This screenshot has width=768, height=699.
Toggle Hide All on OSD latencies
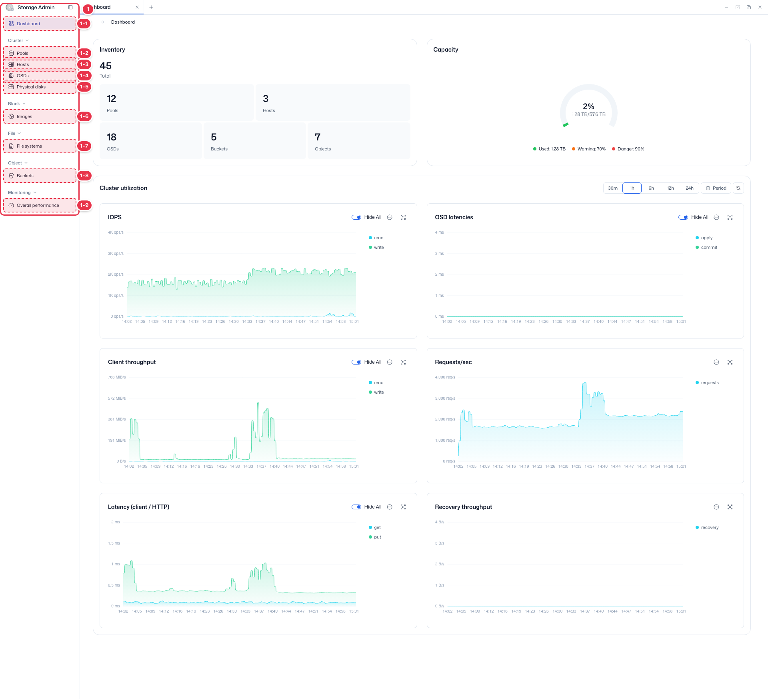[683, 217]
